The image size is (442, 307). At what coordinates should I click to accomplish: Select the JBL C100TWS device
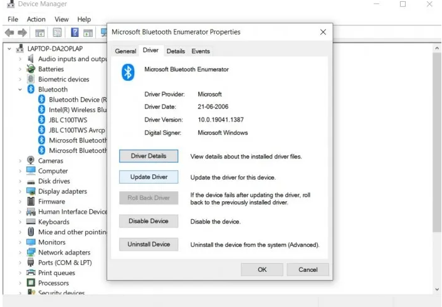(68, 120)
